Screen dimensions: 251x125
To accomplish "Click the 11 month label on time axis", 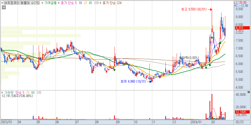I will (154, 122).
